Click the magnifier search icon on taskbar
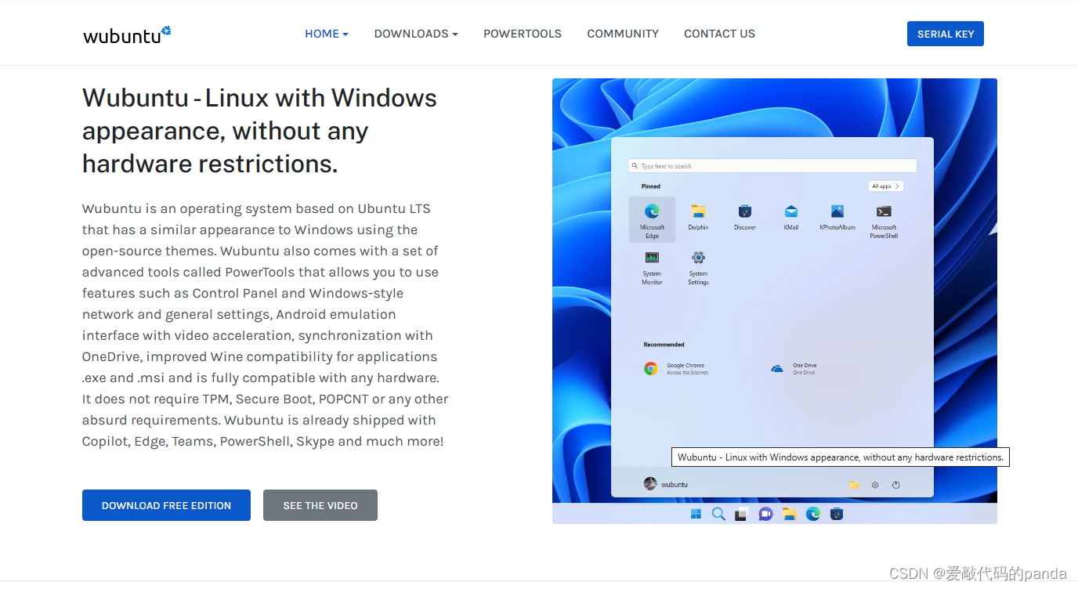 tap(718, 514)
